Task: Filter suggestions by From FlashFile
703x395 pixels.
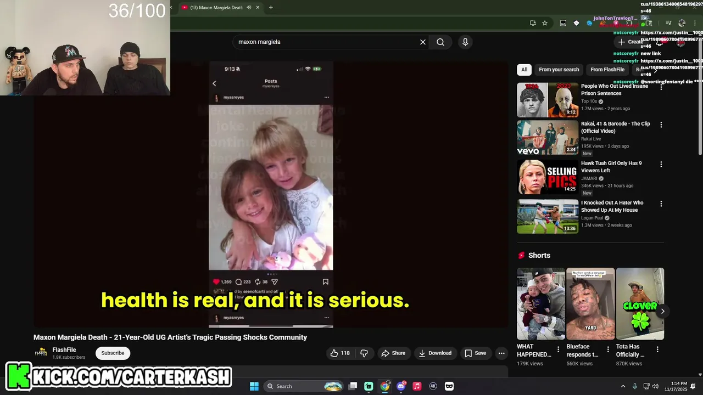Action: [607, 70]
